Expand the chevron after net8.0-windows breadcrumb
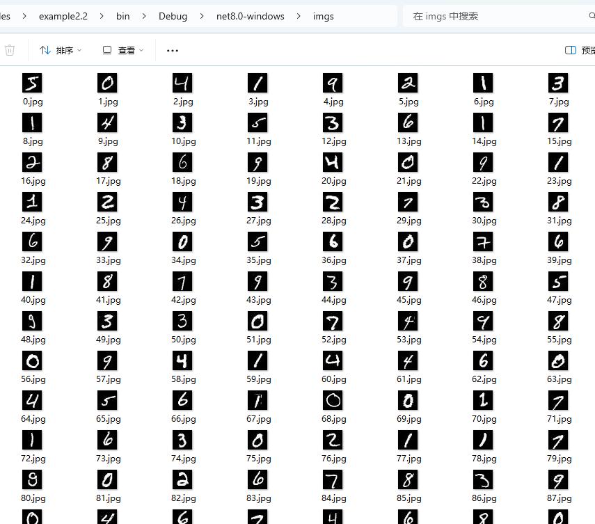The image size is (595, 524). pos(299,16)
